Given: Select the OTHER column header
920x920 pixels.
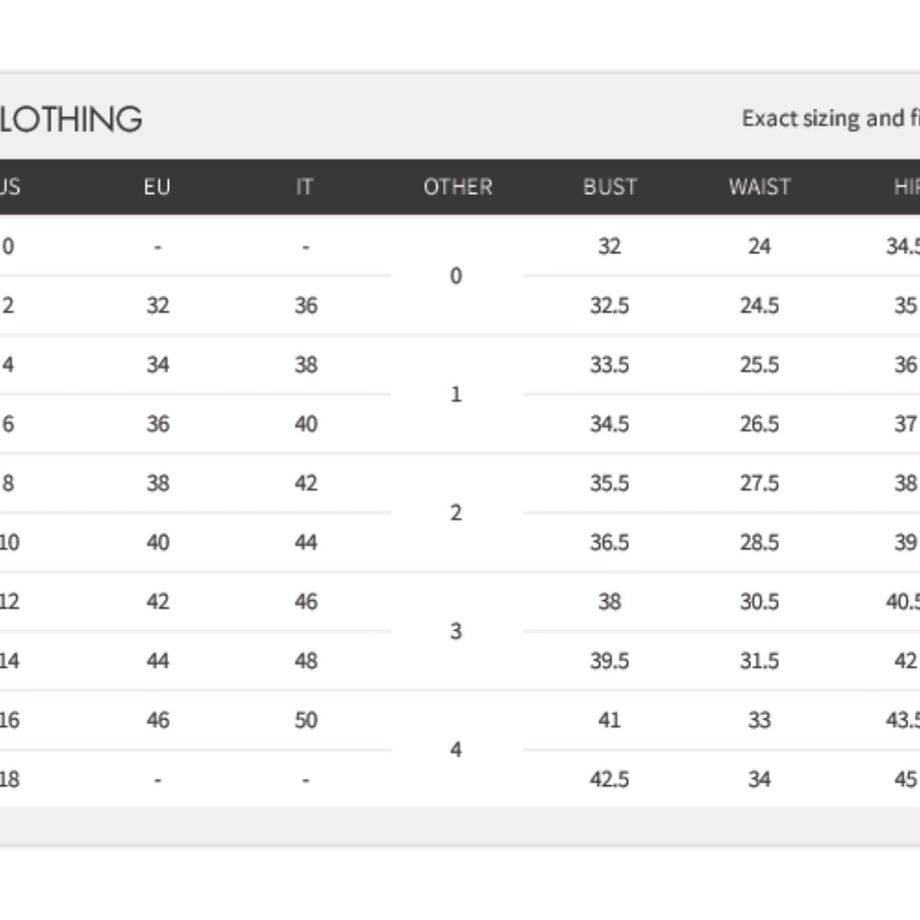Looking at the screenshot, I should tap(457, 187).
